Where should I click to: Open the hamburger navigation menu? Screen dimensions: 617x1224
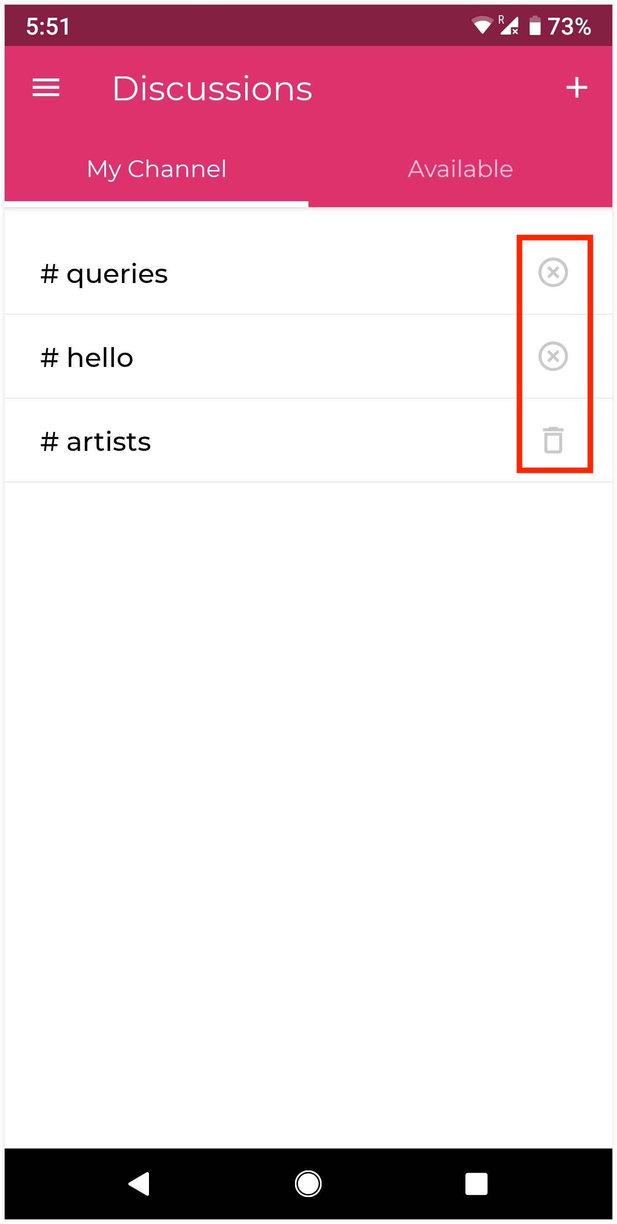click(46, 87)
